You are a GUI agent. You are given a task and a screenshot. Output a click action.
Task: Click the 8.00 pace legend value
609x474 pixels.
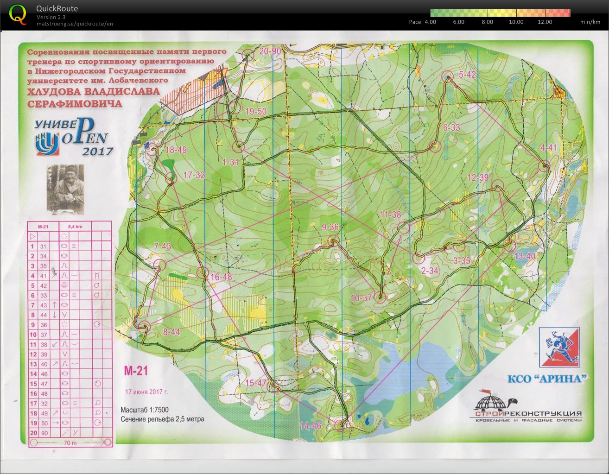coord(487,22)
